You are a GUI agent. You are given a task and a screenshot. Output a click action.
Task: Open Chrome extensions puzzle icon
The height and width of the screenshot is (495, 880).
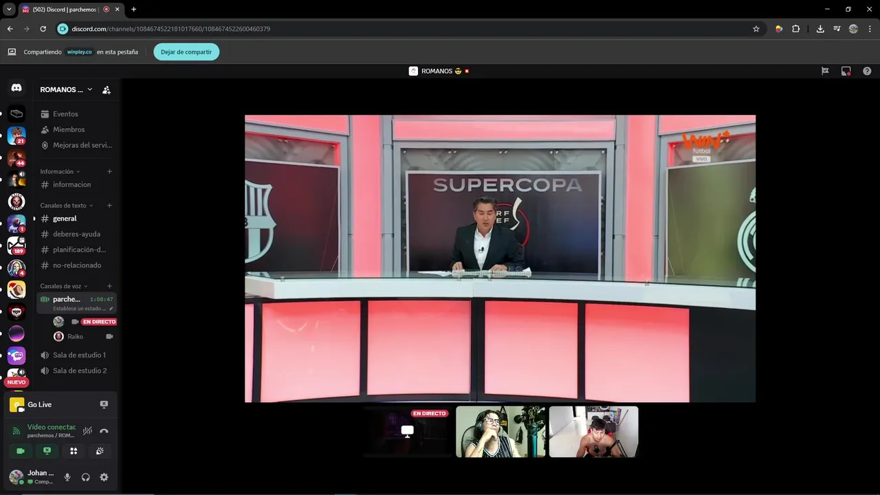point(796,29)
